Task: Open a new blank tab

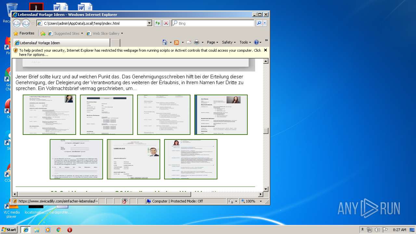Action: pyautogui.click(x=115, y=43)
